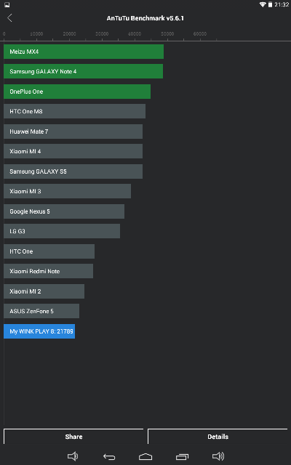Open the Share tab
The height and width of the screenshot is (465, 291).
[x=73, y=436]
